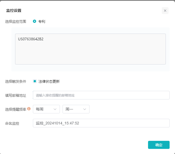Click the monitor name field 监控_20241014_15:47:52

pyautogui.click(x=101, y=123)
